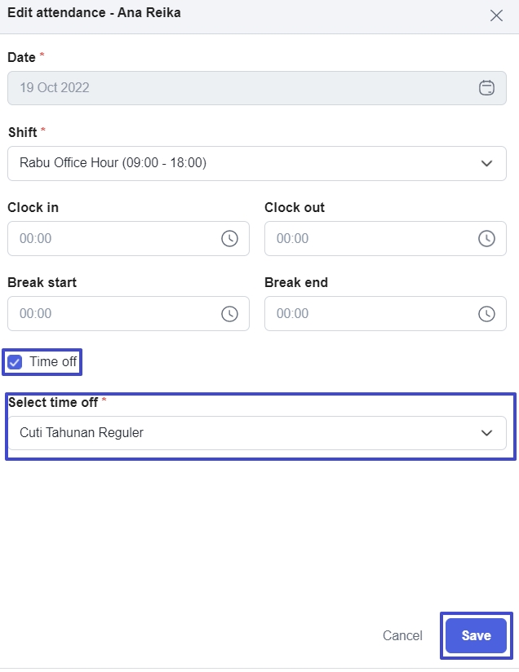Viewport: 519px width, 672px height.
Task: Click the Clock out time picker icon
Action: click(486, 238)
